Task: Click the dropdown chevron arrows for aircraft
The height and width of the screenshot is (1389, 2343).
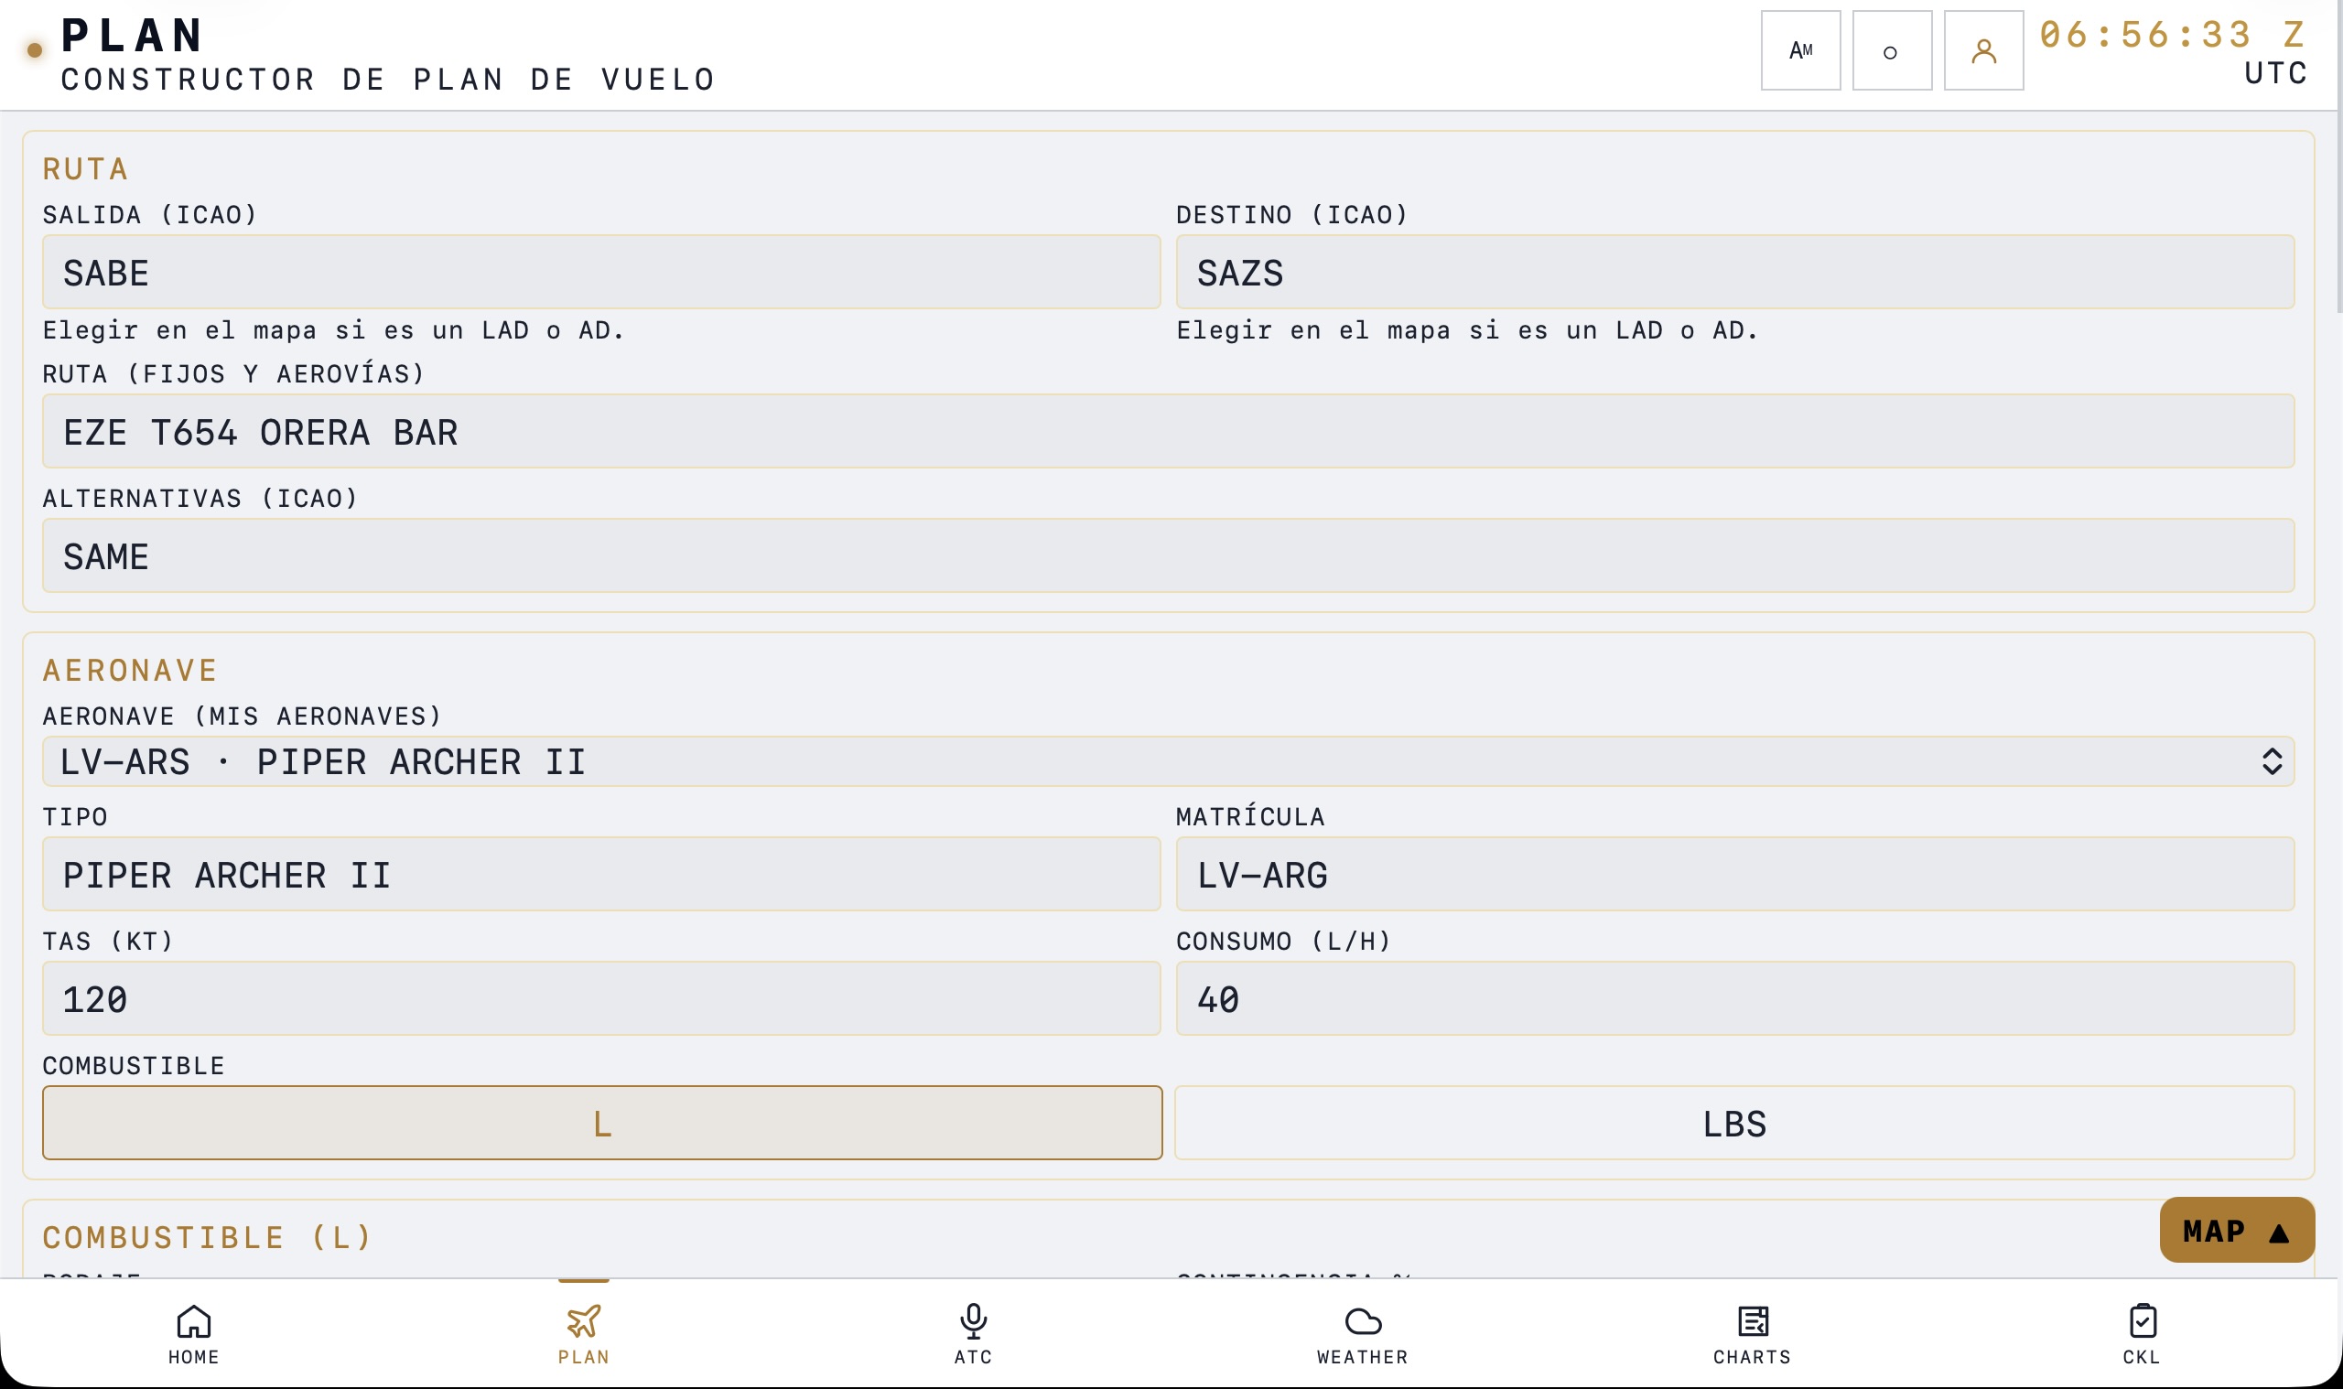Action: pos(2272,761)
